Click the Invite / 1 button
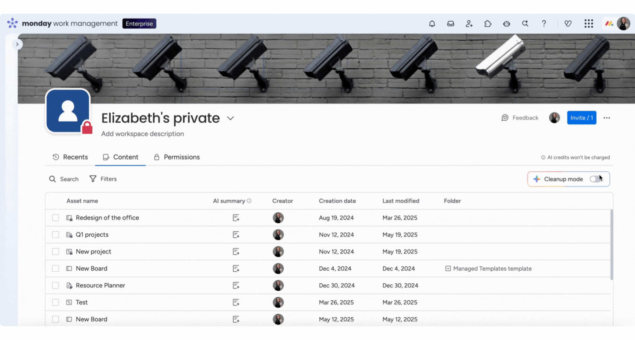Screen dimensions: 635x340 (581, 118)
